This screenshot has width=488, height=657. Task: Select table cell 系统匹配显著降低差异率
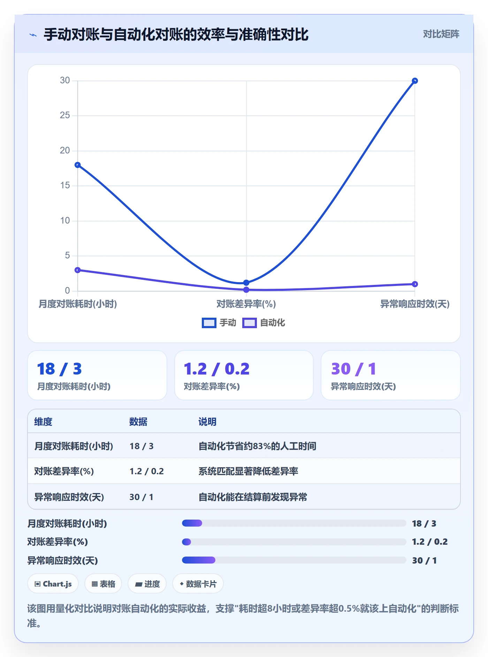(248, 471)
